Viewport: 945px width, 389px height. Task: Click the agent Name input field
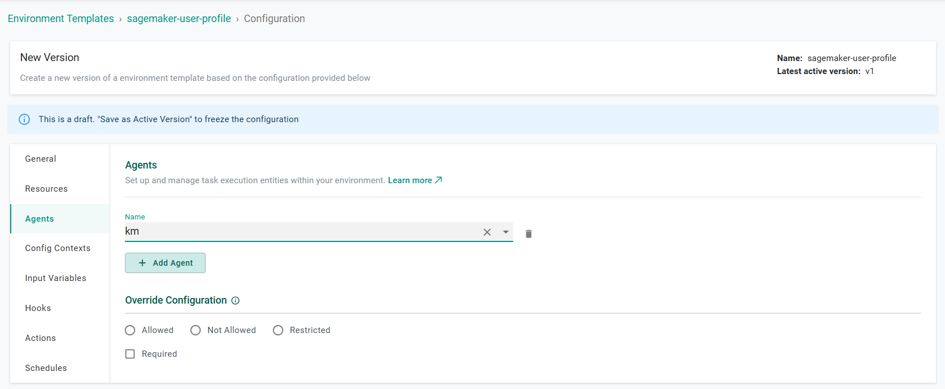(x=300, y=231)
